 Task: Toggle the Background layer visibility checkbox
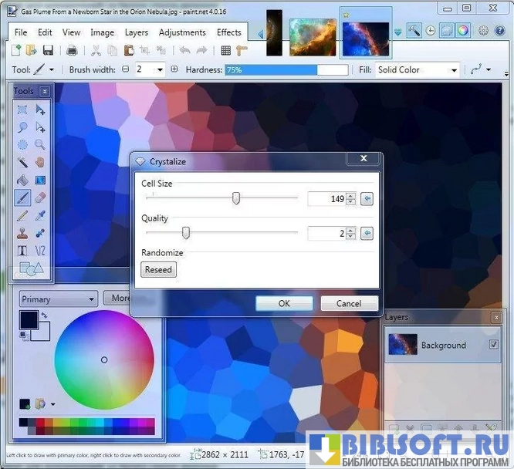coord(494,345)
